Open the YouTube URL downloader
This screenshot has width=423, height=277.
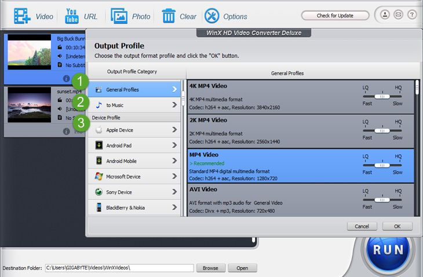point(72,16)
